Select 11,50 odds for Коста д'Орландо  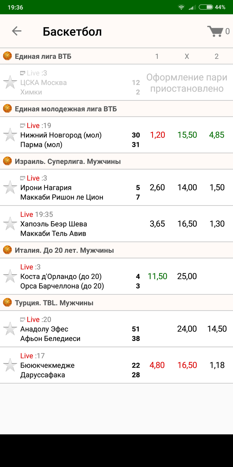[157, 276]
